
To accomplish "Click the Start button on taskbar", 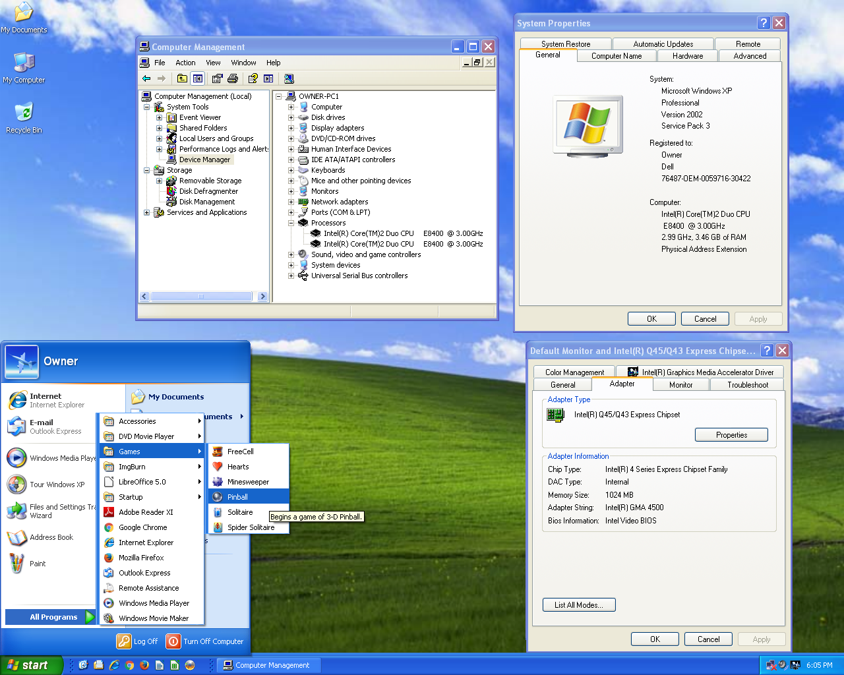I will pyautogui.click(x=31, y=665).
